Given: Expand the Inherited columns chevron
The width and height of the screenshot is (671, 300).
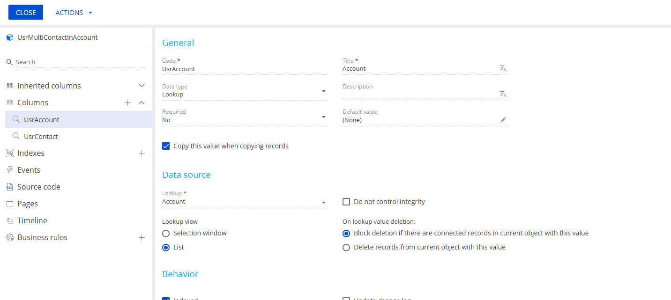Looking at the screenshot, I should point(142,86).
